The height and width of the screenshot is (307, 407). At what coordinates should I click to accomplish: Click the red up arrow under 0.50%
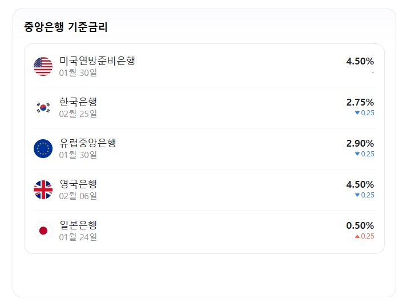[357, 236]
